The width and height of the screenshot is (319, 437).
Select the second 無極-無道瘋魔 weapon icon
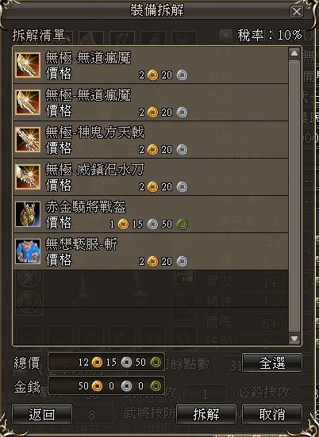[x=28, y=102]
